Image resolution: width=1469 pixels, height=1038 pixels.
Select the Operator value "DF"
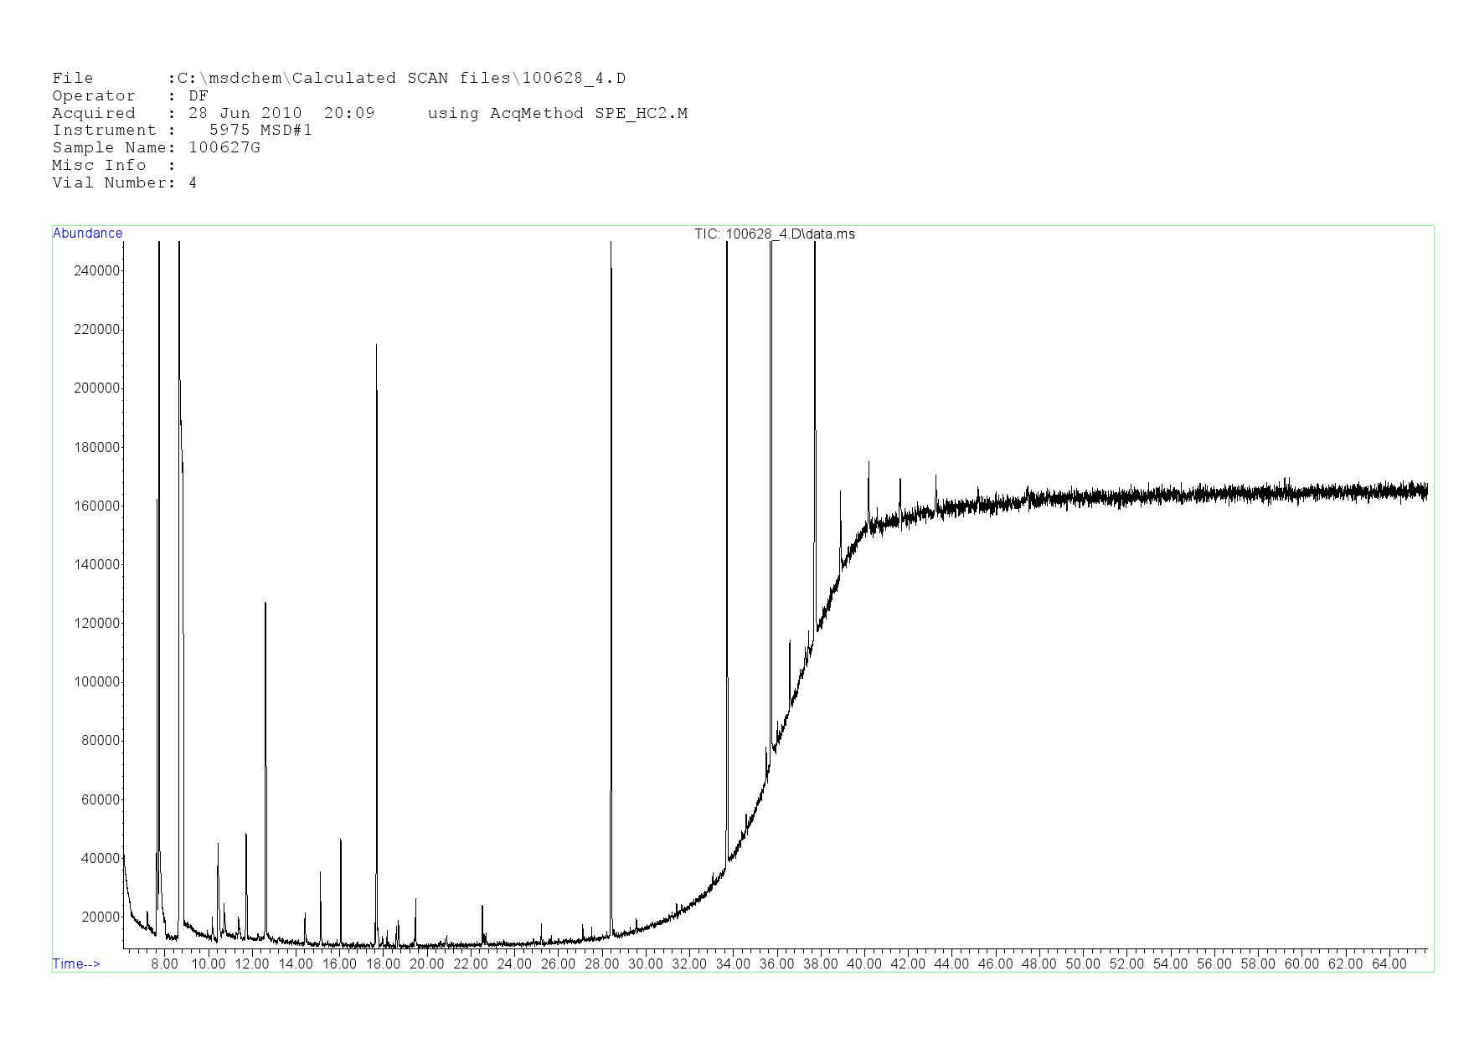point(198,96)
